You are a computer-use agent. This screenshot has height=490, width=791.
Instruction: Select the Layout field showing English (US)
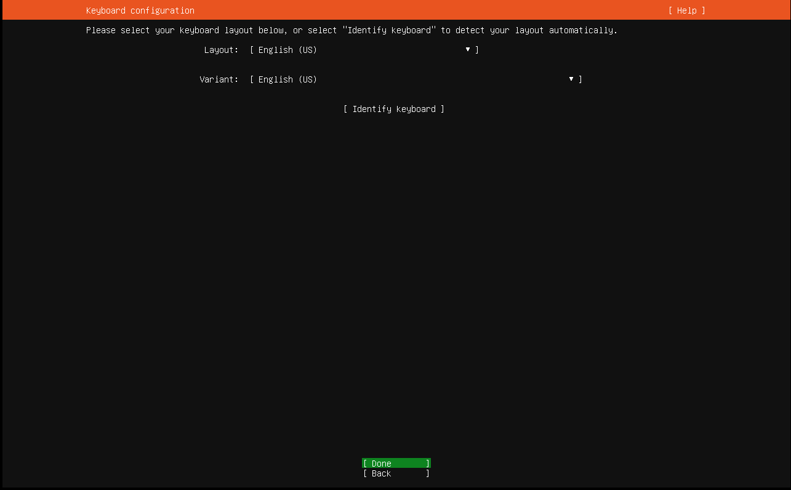coord(287,50)
